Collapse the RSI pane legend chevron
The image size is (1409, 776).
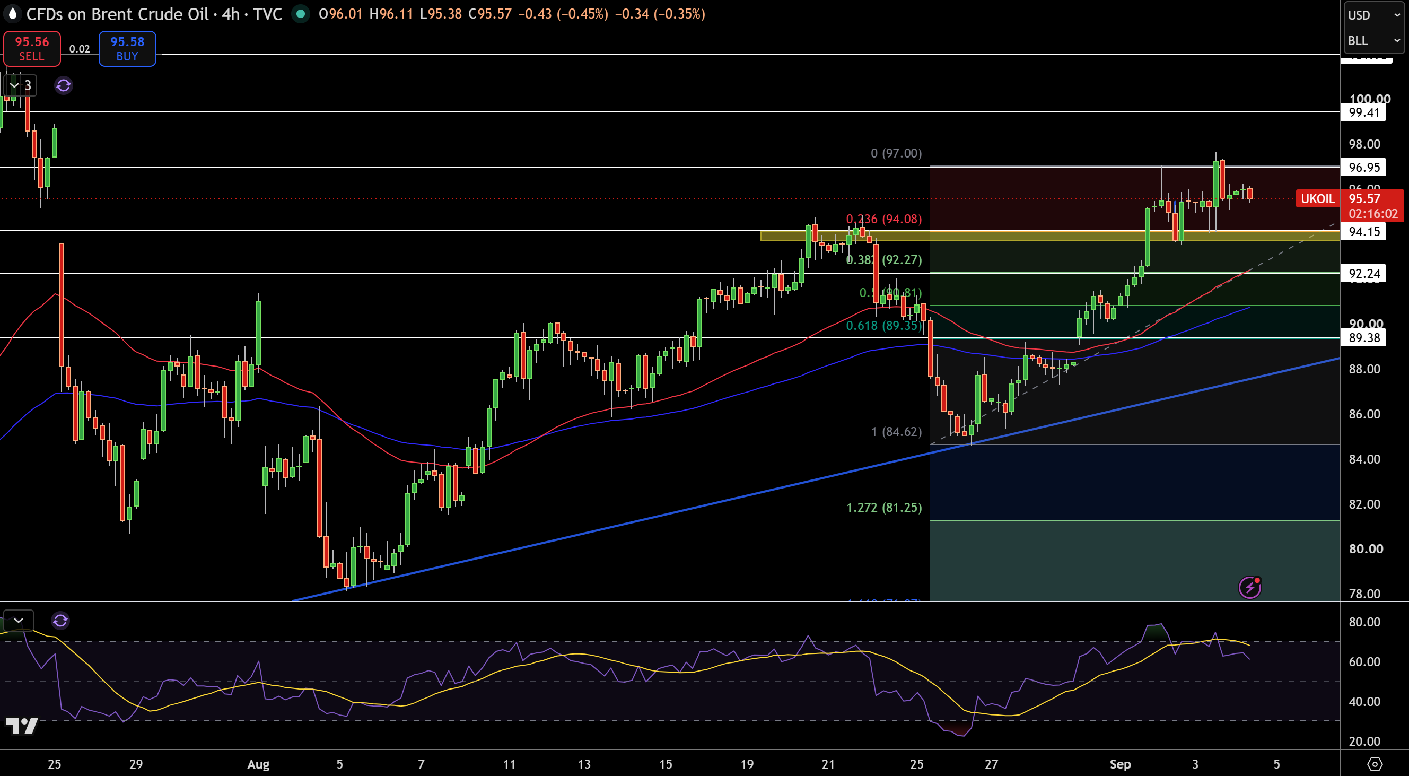18,621
